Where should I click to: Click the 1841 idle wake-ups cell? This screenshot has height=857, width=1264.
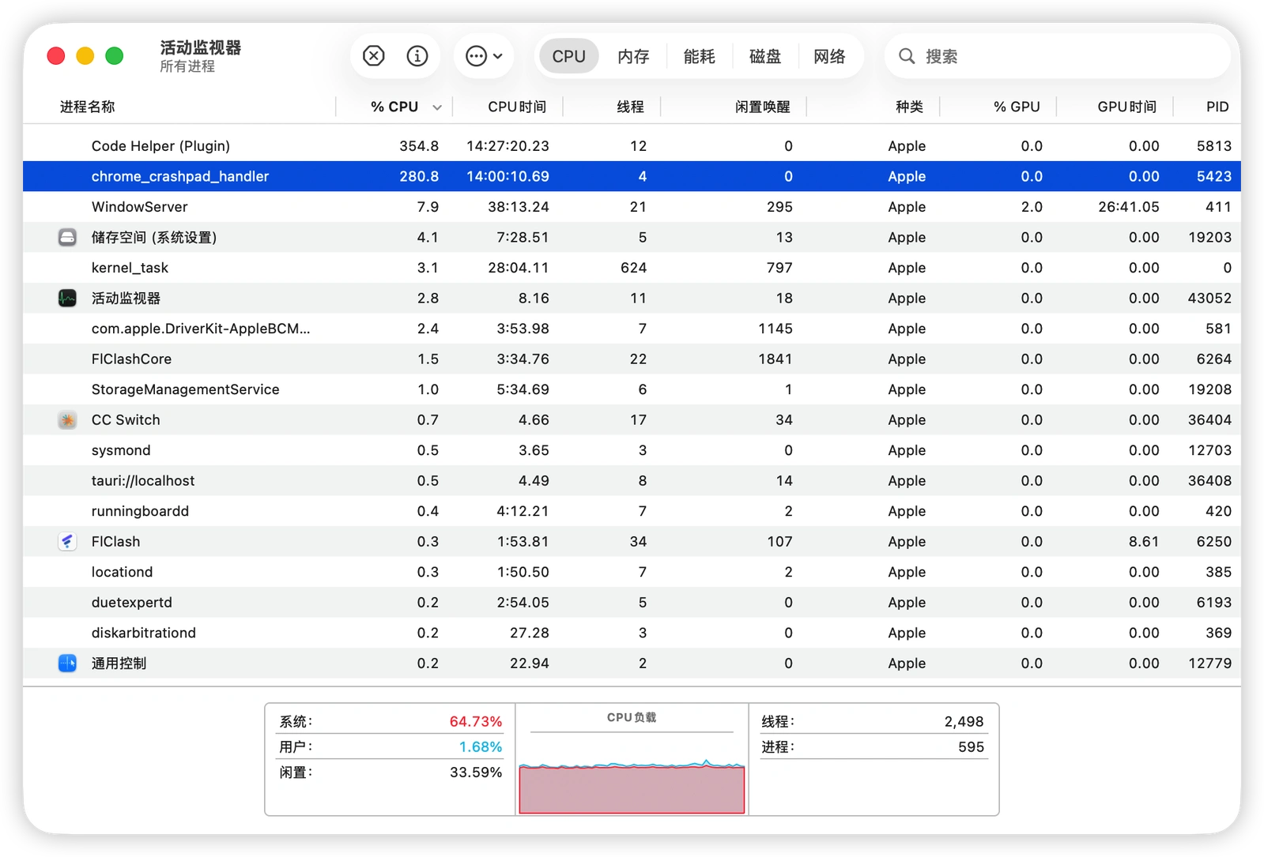(x=775, y=359)
